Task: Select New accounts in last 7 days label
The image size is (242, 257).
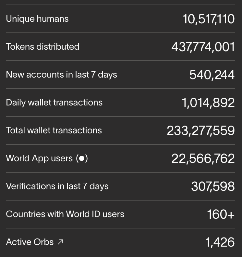Action: click(61, 75)
